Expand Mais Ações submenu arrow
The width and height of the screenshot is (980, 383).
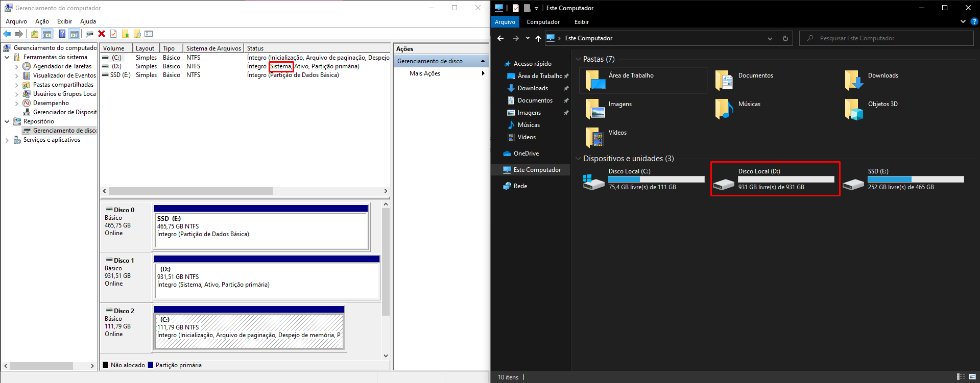click(x=483, y=73)
